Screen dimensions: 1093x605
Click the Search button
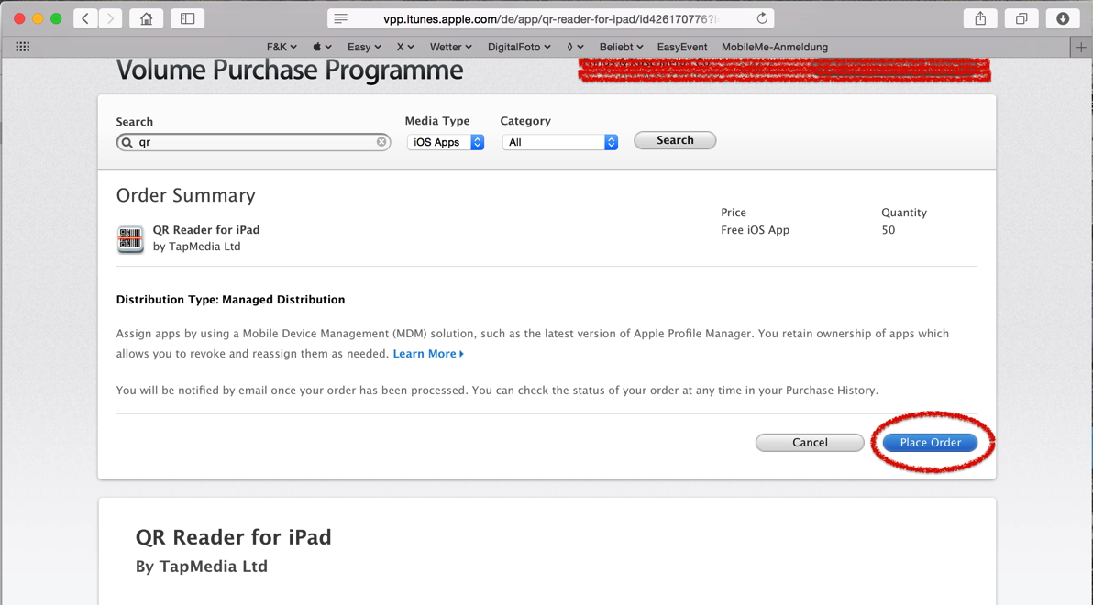coord(675,140)
